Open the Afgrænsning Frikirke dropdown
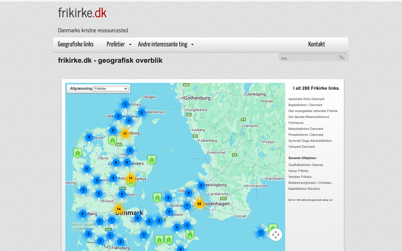Screen dimensions: 402x251 111,88
